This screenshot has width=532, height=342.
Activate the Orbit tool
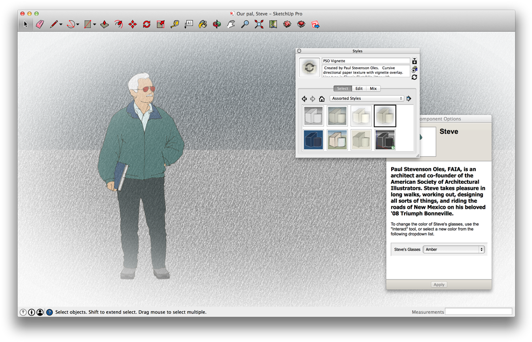(217, 25)
